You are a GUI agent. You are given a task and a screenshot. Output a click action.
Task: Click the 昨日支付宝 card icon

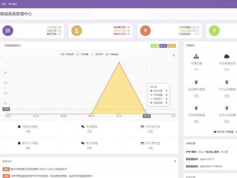click(142, 143)
